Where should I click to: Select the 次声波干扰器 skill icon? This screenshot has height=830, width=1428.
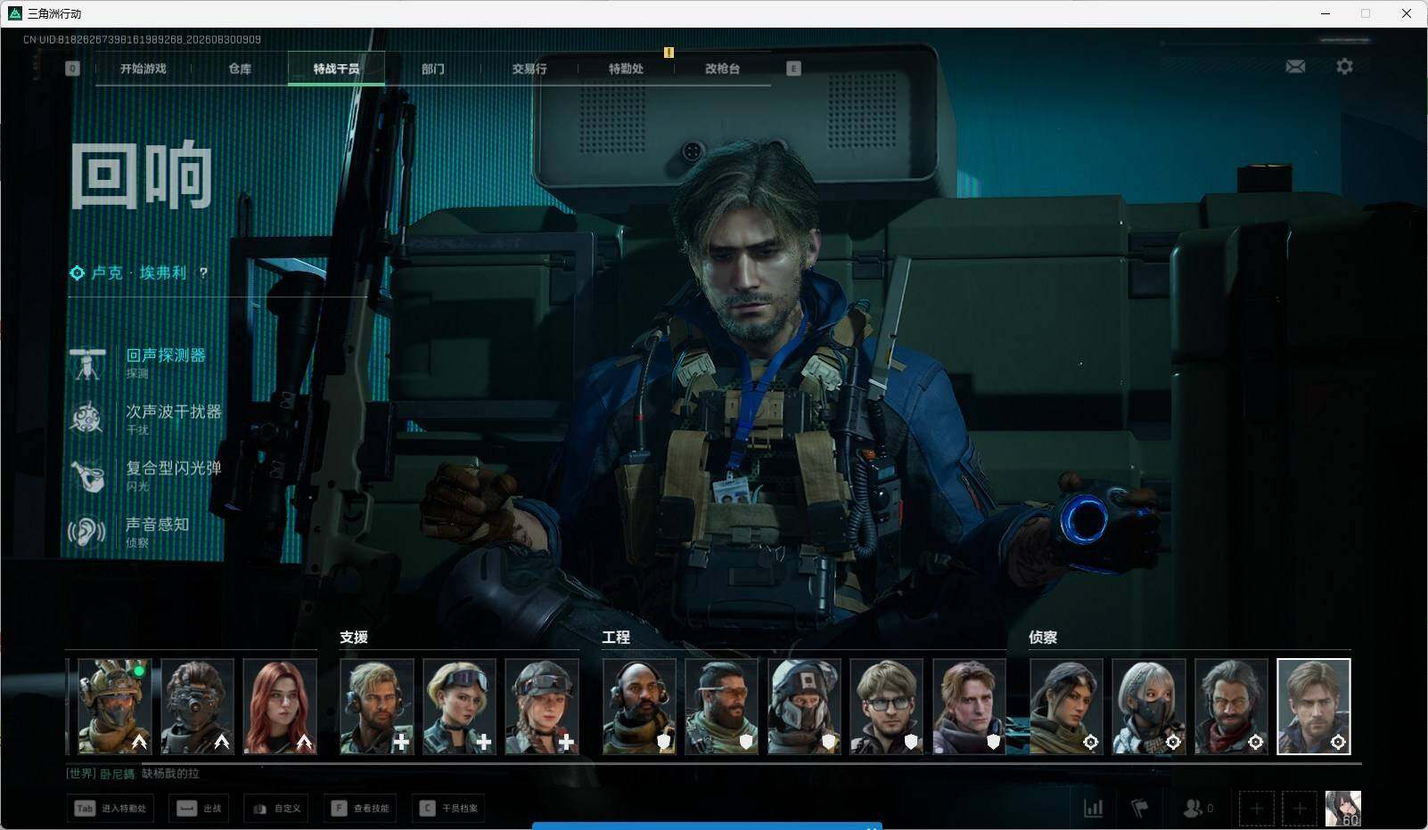point(87,419)
